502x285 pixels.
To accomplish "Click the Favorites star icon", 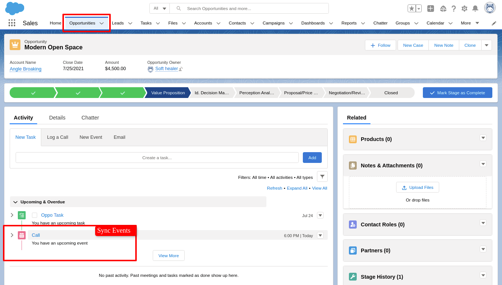I will pos(412,8).
